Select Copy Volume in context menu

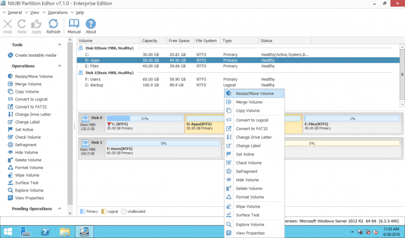254,111
